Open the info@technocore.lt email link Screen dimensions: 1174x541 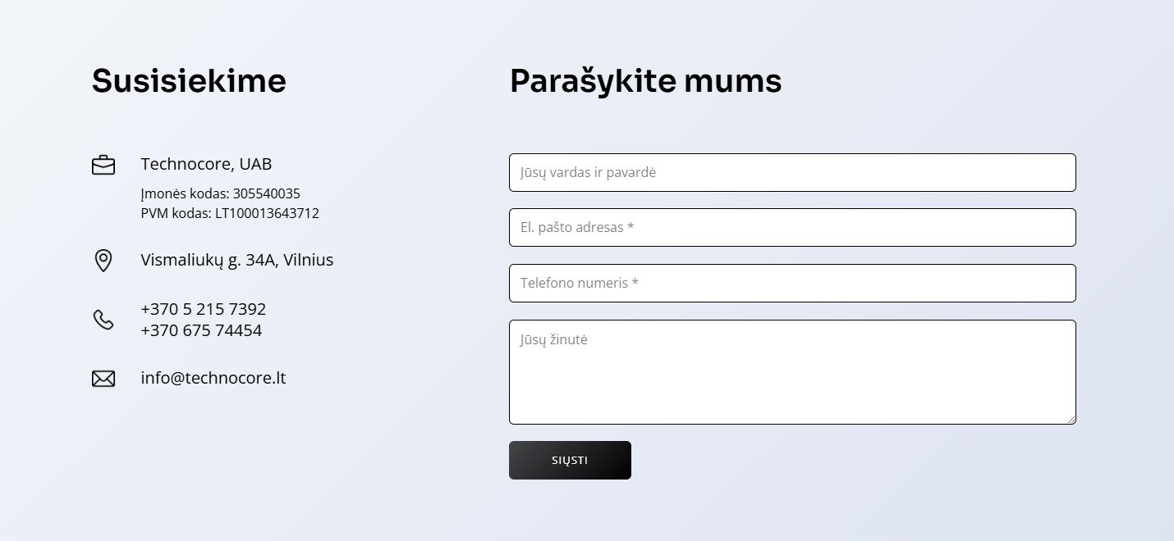click(x=213, y=378)
